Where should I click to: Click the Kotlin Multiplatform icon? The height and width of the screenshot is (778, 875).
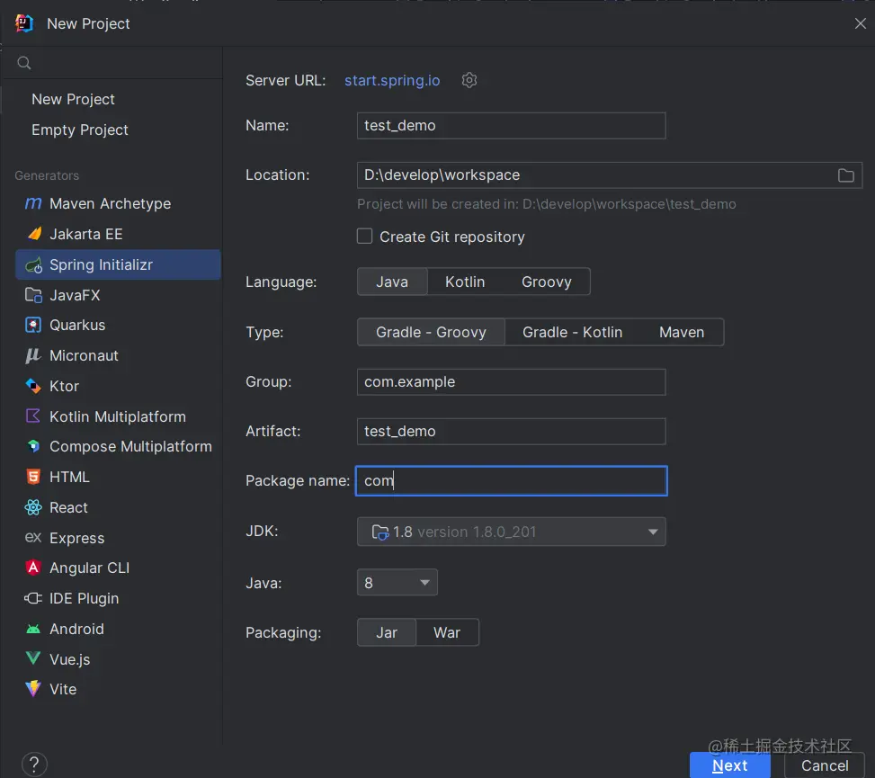pyautogui.click(x=33, y=416)
